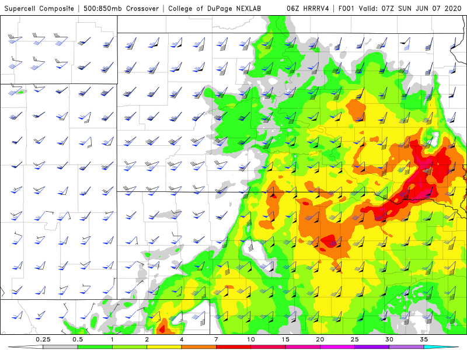Click the red color bar segment between 7 and 10
This screenshot has width=467, height=350.
pos(233,347)
